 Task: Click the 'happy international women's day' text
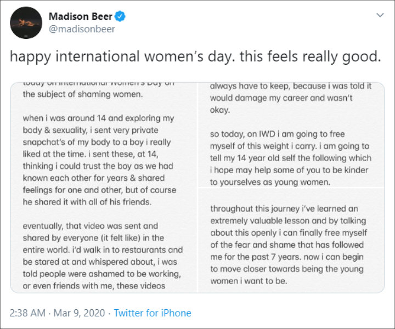[x=123, y=56]
